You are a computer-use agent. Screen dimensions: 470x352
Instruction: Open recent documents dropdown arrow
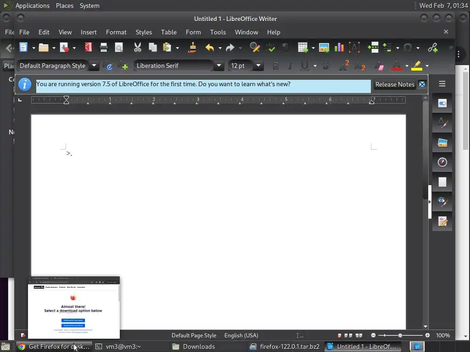tap(54, 48)
